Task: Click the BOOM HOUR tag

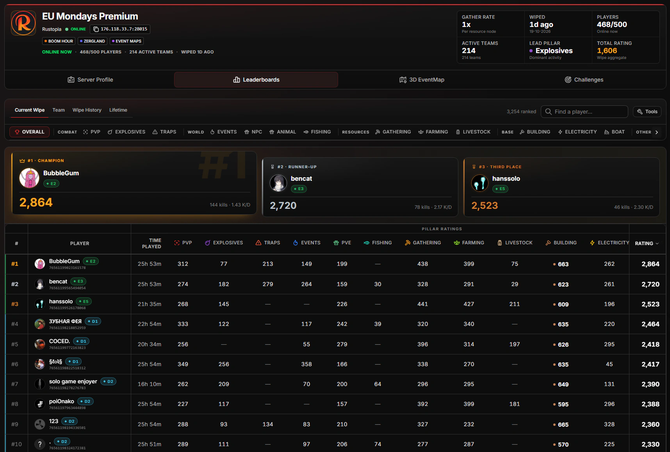Action: tap(59, 41)
